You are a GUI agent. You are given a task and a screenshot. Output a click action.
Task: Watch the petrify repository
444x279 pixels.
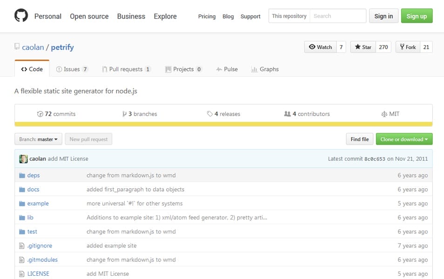click(x=320, y=47)
